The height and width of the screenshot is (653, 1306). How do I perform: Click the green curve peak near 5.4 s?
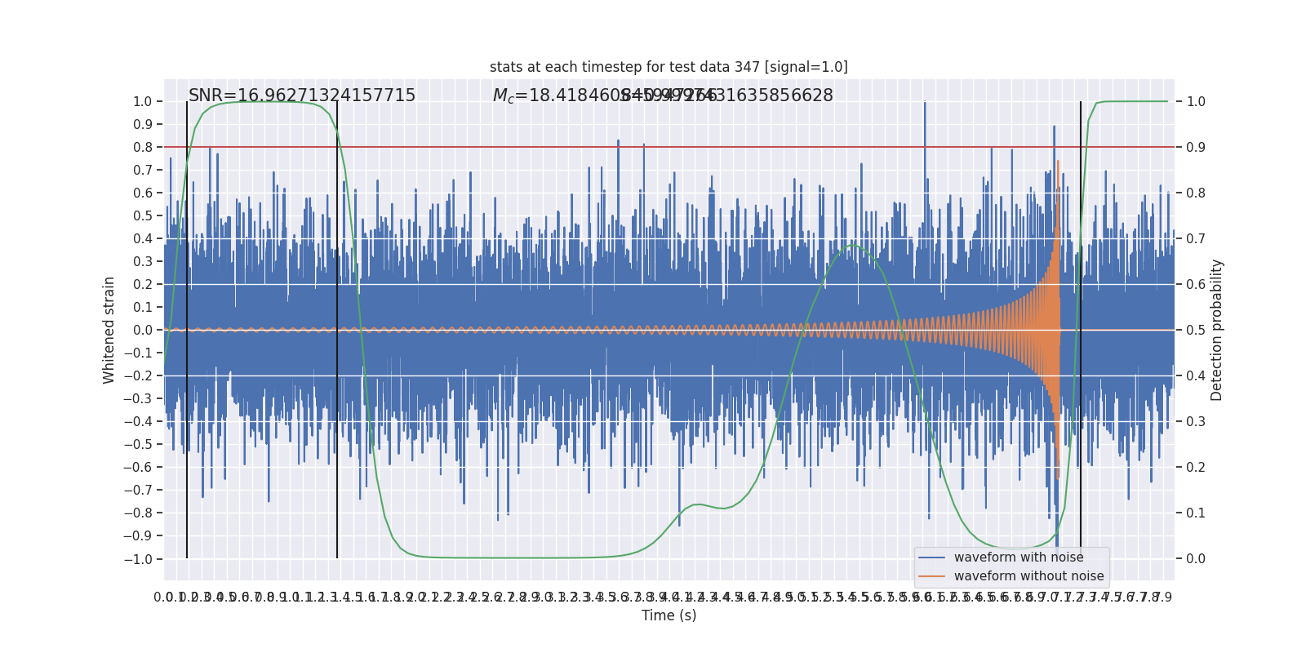pos(853,245)
